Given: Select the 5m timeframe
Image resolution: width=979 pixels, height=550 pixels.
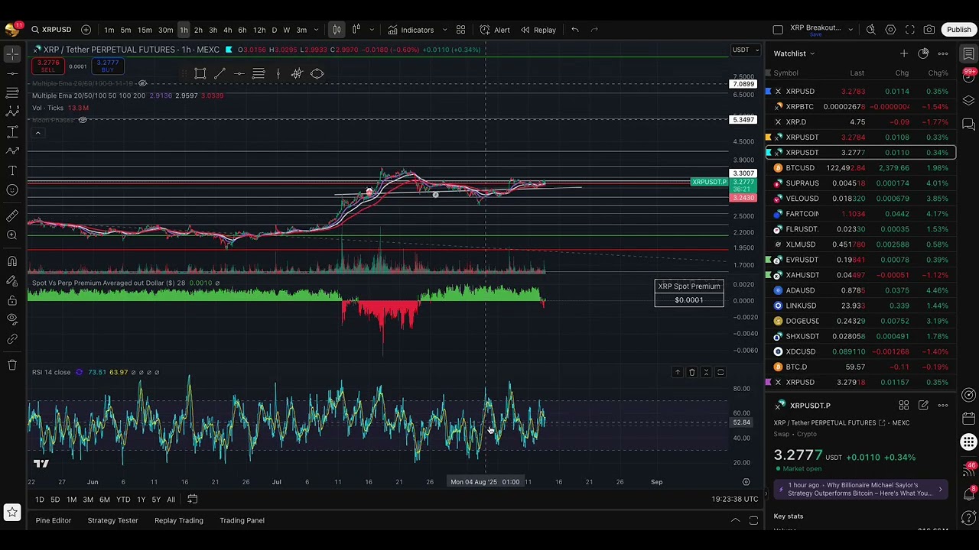Looking at the screenshot, I should pyautogui.click(x=125, y=30).
